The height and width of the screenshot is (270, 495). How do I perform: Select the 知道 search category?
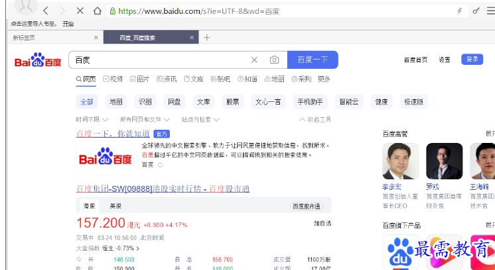tap(247, 79)
